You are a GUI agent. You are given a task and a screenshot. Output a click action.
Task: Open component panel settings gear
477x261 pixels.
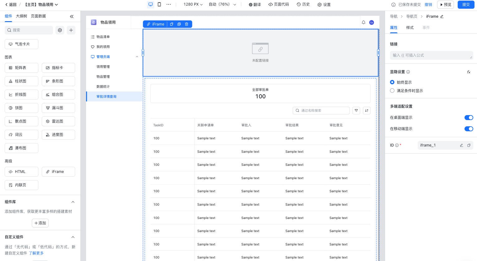coord(60,30)
